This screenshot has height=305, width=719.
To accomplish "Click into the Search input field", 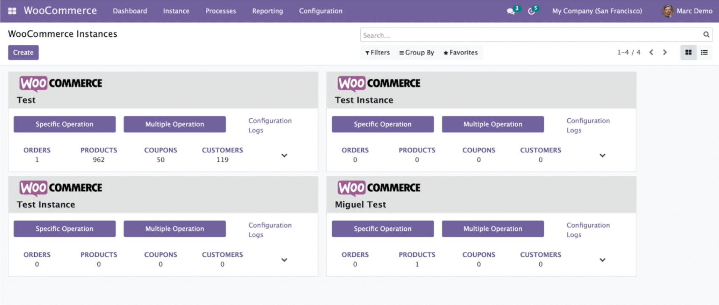I will [x=529, y=35].
